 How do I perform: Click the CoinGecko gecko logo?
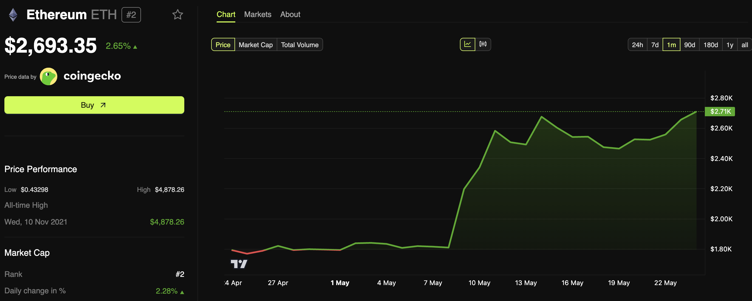click(x=49, y=76)
